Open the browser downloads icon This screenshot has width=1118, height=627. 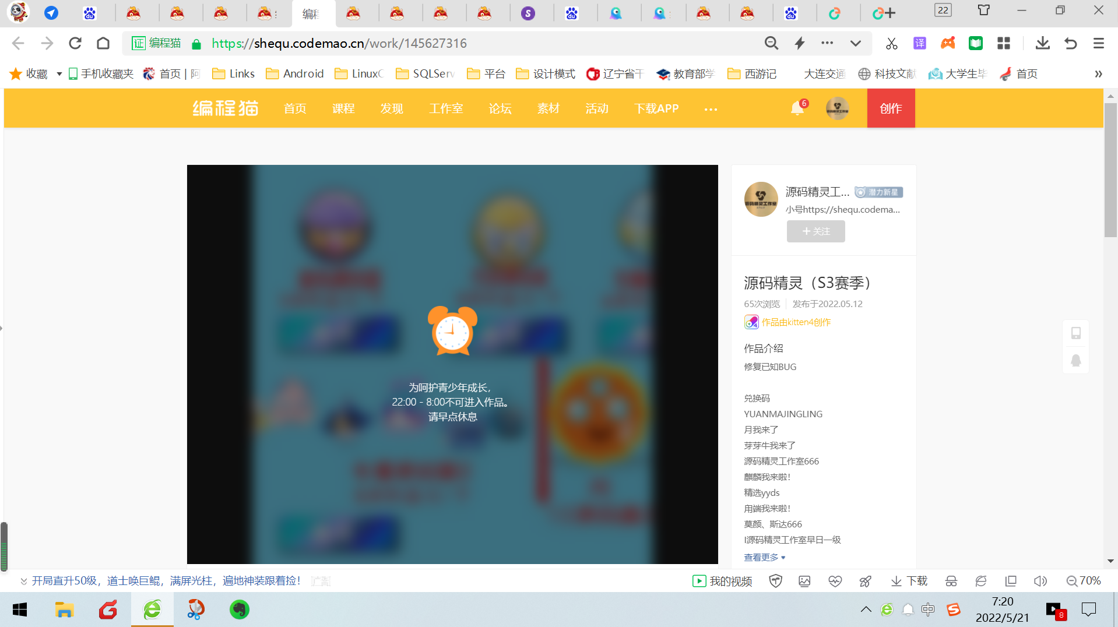tap(1043, 43)
